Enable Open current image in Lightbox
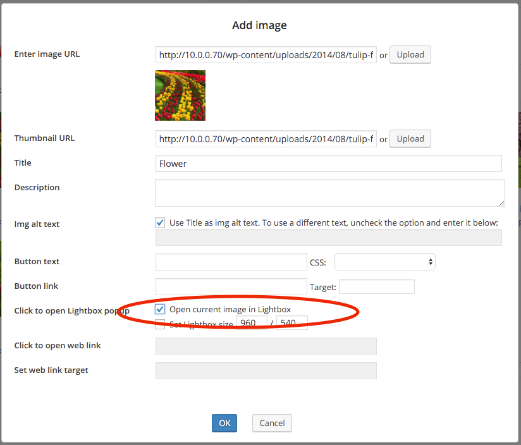Viewport: 521px width, 445px height. [160, 309]
